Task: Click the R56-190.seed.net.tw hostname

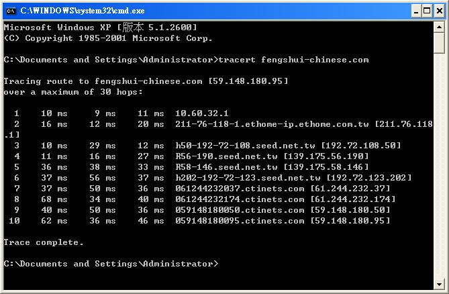Action: 226,156
